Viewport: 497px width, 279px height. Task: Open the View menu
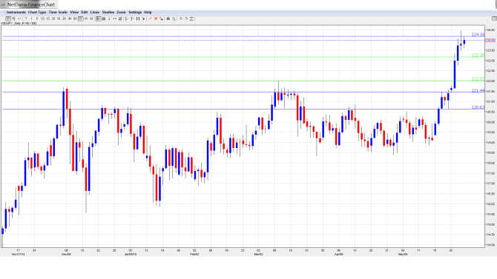[x=74, y=12]
